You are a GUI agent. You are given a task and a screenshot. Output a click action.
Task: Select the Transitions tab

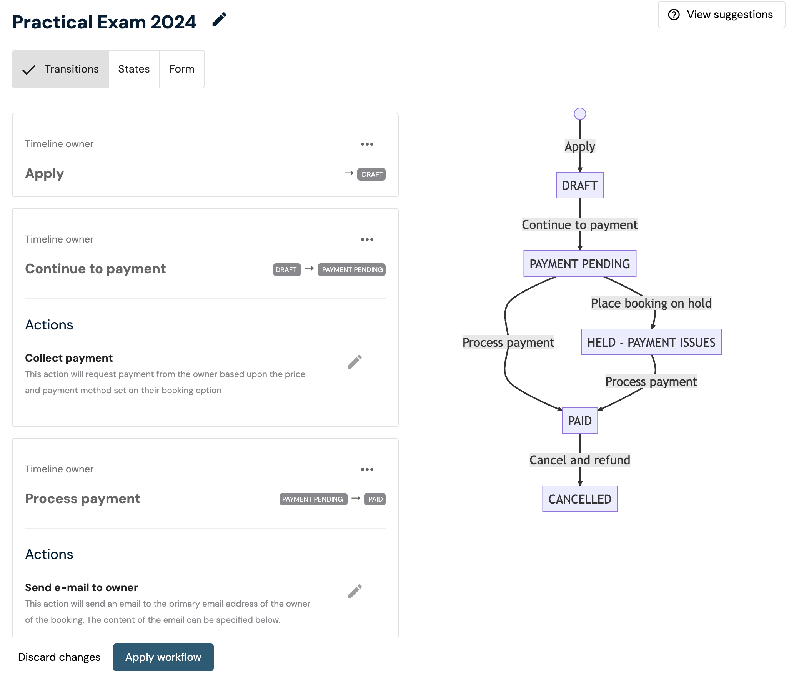point(60,69)
